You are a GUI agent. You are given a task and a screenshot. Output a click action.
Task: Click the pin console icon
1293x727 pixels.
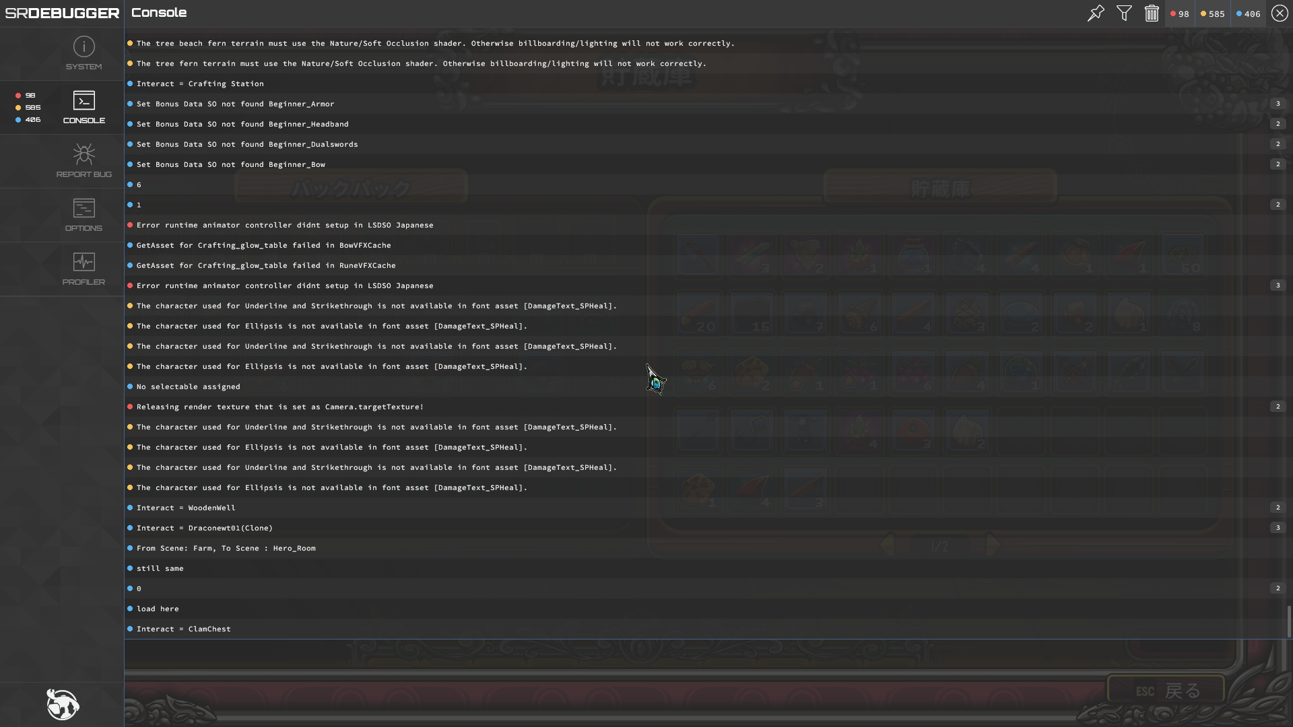1096,13
